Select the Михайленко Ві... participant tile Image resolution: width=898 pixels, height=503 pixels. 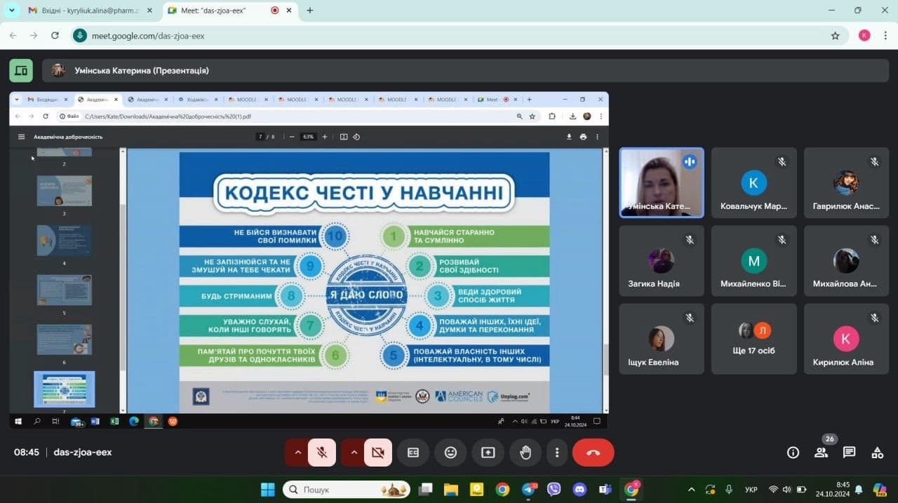click(754, 260)
